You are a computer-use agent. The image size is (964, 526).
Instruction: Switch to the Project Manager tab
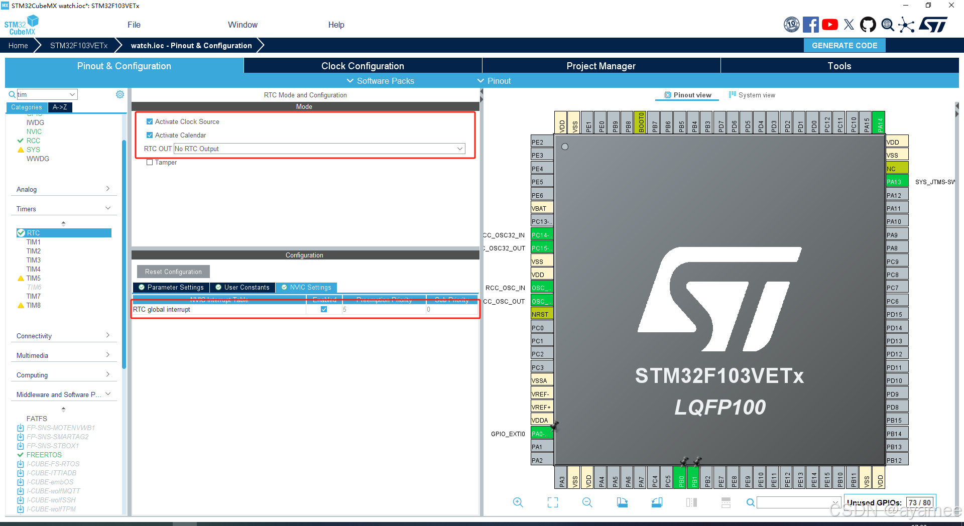coord(601,66)
